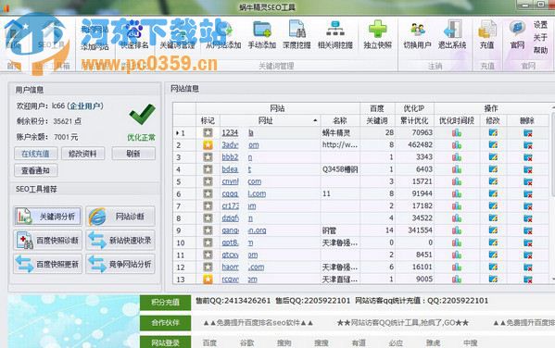Viewport: 555px width, 348px height.
Task: Switch to the 积分充值 green tab
Action: tap(165, 303)
